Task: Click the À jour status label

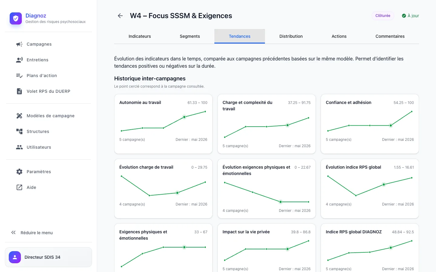Action: pyautogui.click(x=413, y=16)
